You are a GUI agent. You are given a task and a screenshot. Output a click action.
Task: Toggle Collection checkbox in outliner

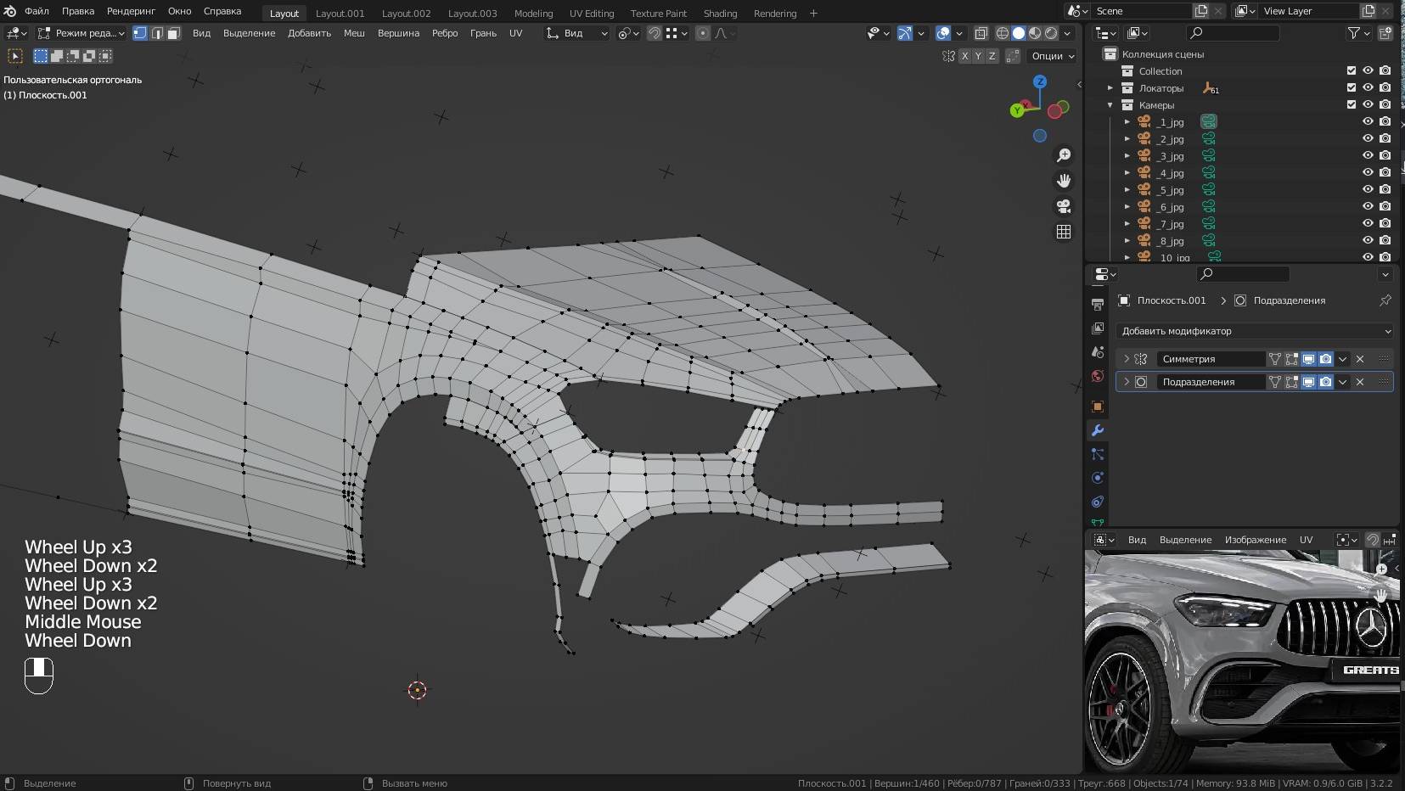[1350, 70]
